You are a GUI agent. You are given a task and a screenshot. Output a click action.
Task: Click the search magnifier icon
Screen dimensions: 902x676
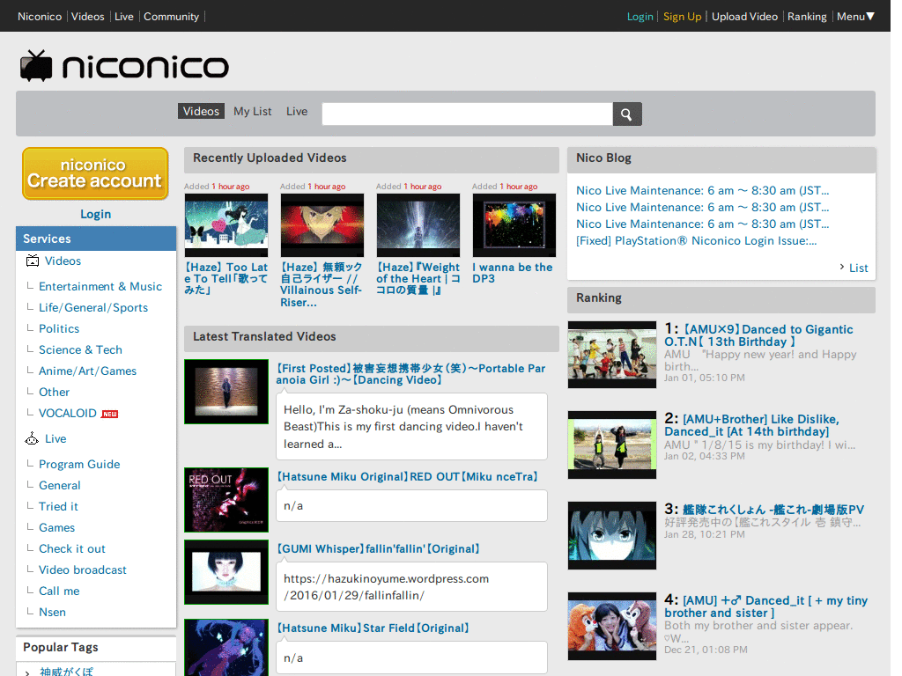pos(626,114)
